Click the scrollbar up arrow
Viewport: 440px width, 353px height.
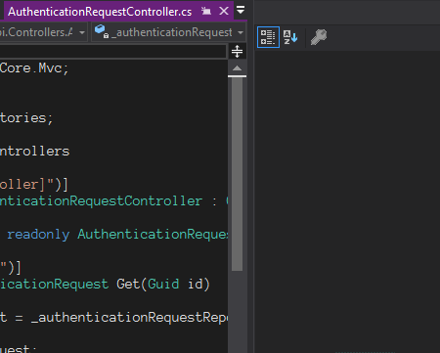point(237,68)
